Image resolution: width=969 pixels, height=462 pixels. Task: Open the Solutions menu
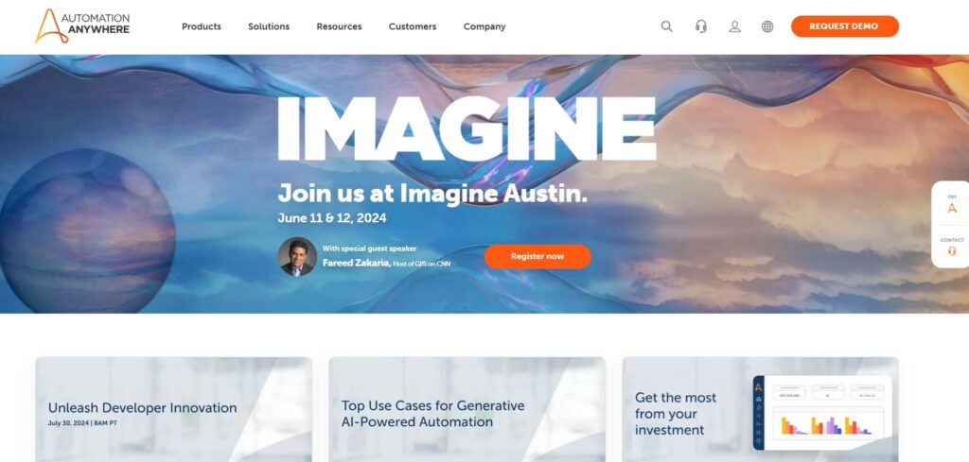[x=269, y=26]
